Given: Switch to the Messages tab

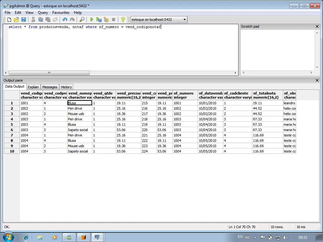Looking at the screenshot, I should click(50, 87).
